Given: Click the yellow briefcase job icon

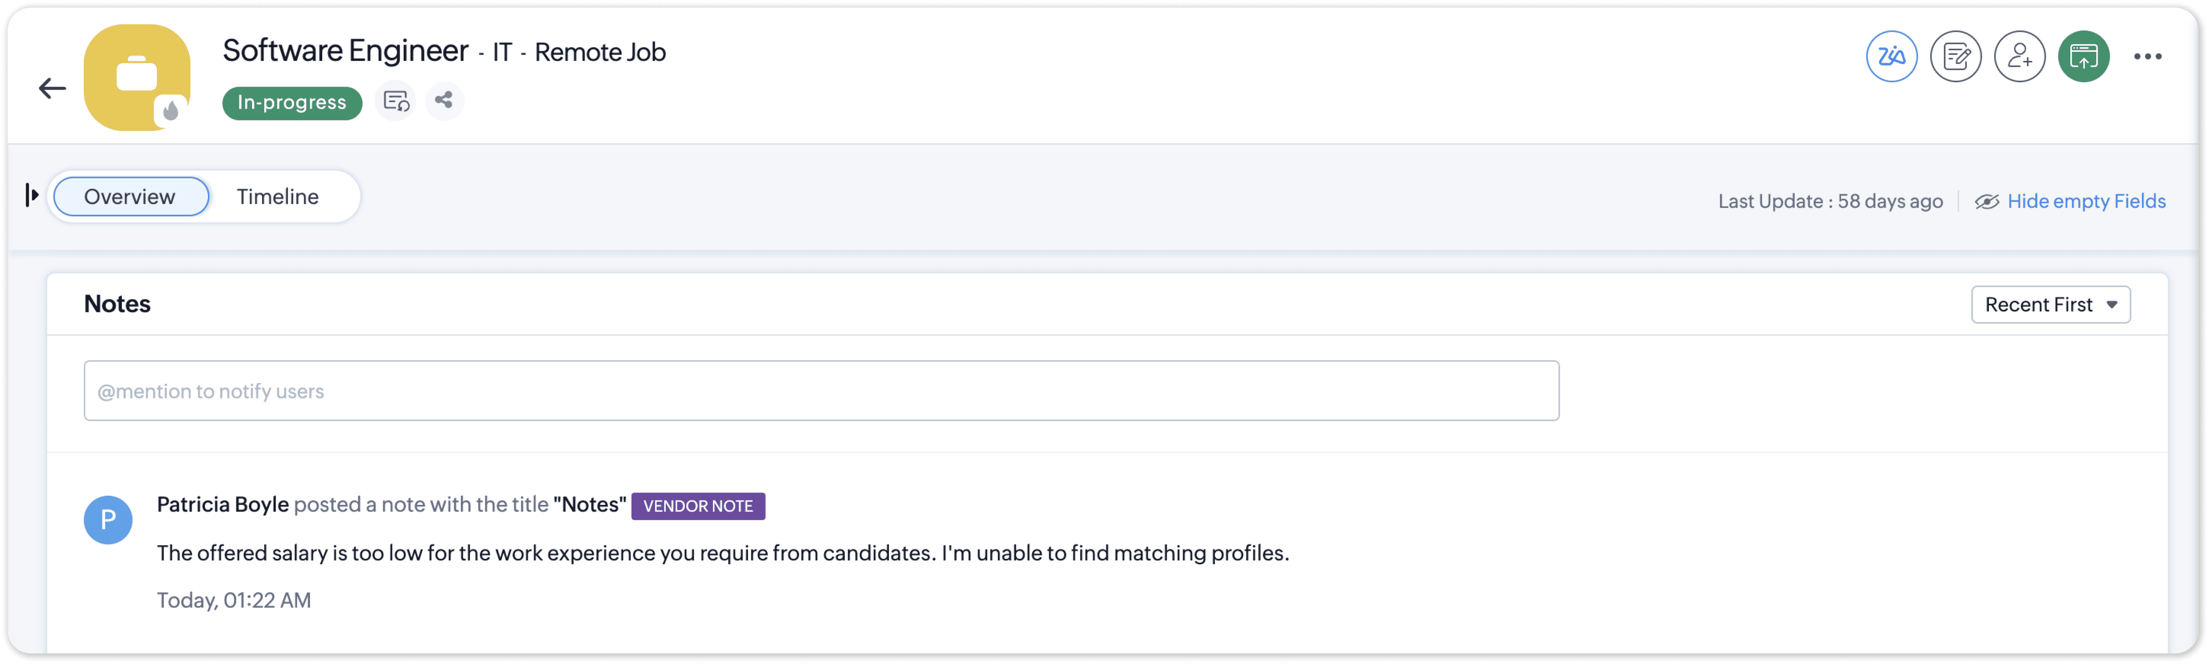Looking at the screenshot, I should tap(137, 77).
